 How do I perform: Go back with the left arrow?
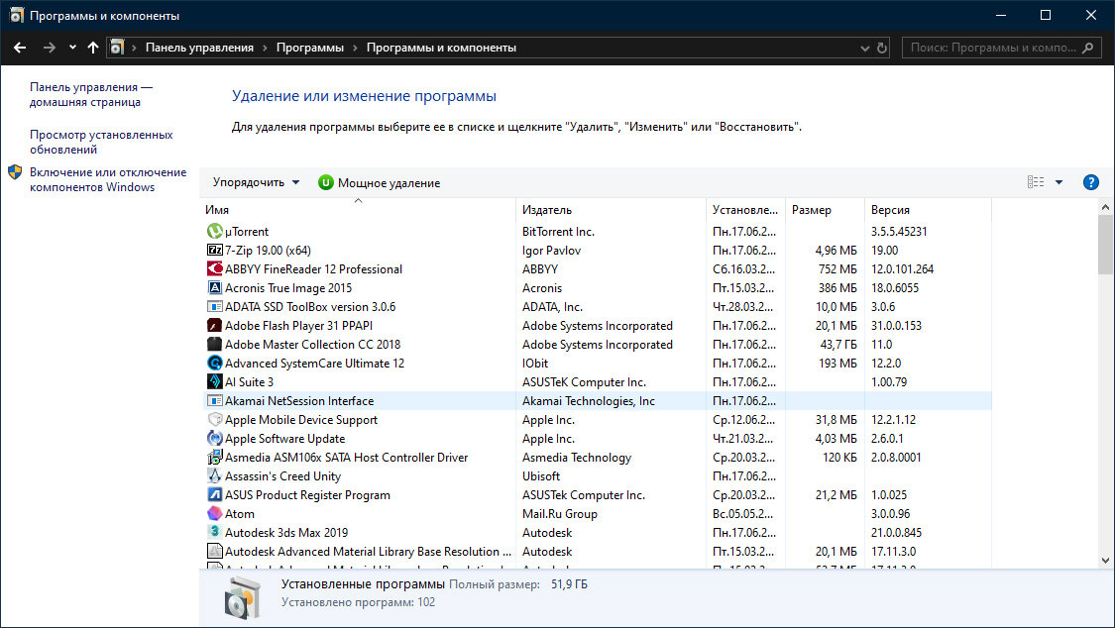(x=20, y=48)
